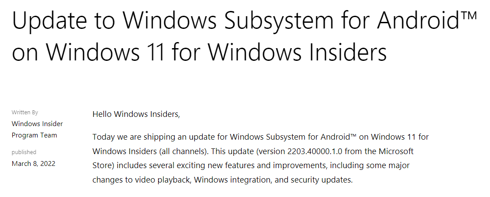Click the 'Program Team' line under author
This screenshot has width=490, height=197.
tap(34, 135)
